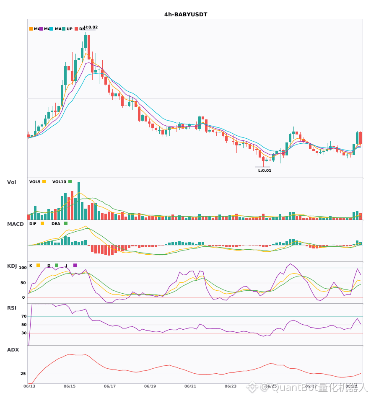Click the H:0.02 high price label
Image resolution: width=371 pixels, height=398 pixels.
91,27
